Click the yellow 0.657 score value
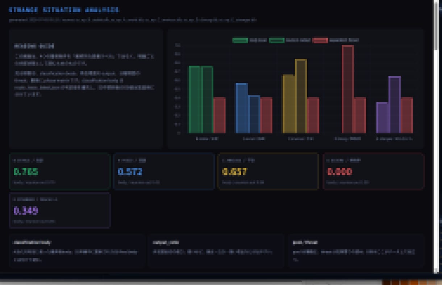 point(234,171)
